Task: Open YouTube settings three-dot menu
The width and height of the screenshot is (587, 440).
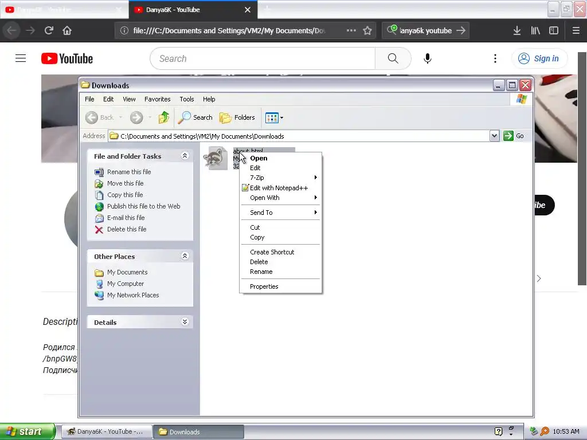Action: click(495, 58)
